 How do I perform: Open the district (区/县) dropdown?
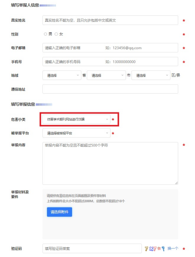pos(151,75)
